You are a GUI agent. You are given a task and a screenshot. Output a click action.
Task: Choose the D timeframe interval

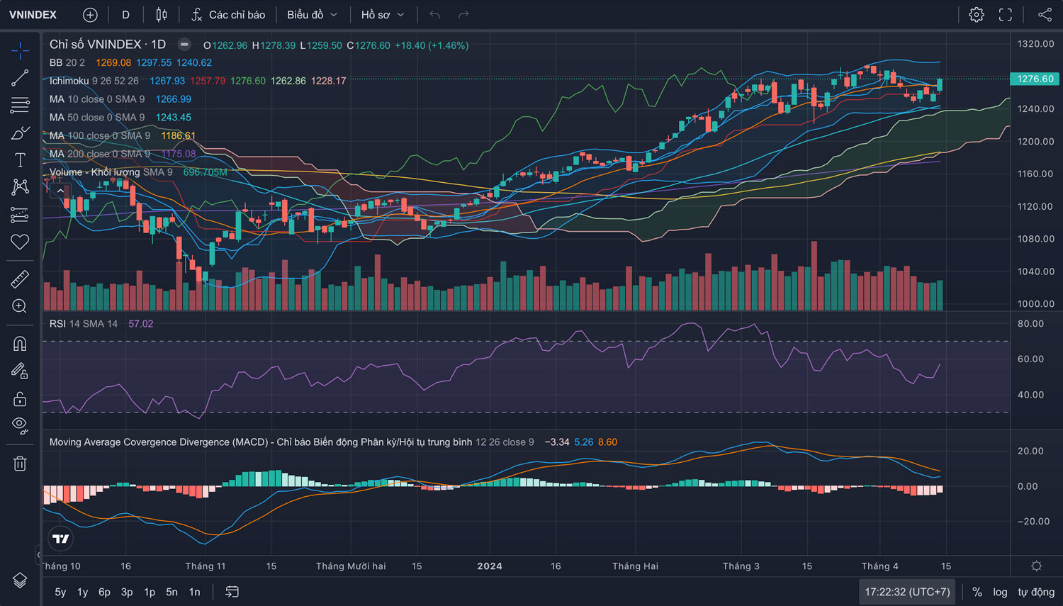(x=125, y=15)
